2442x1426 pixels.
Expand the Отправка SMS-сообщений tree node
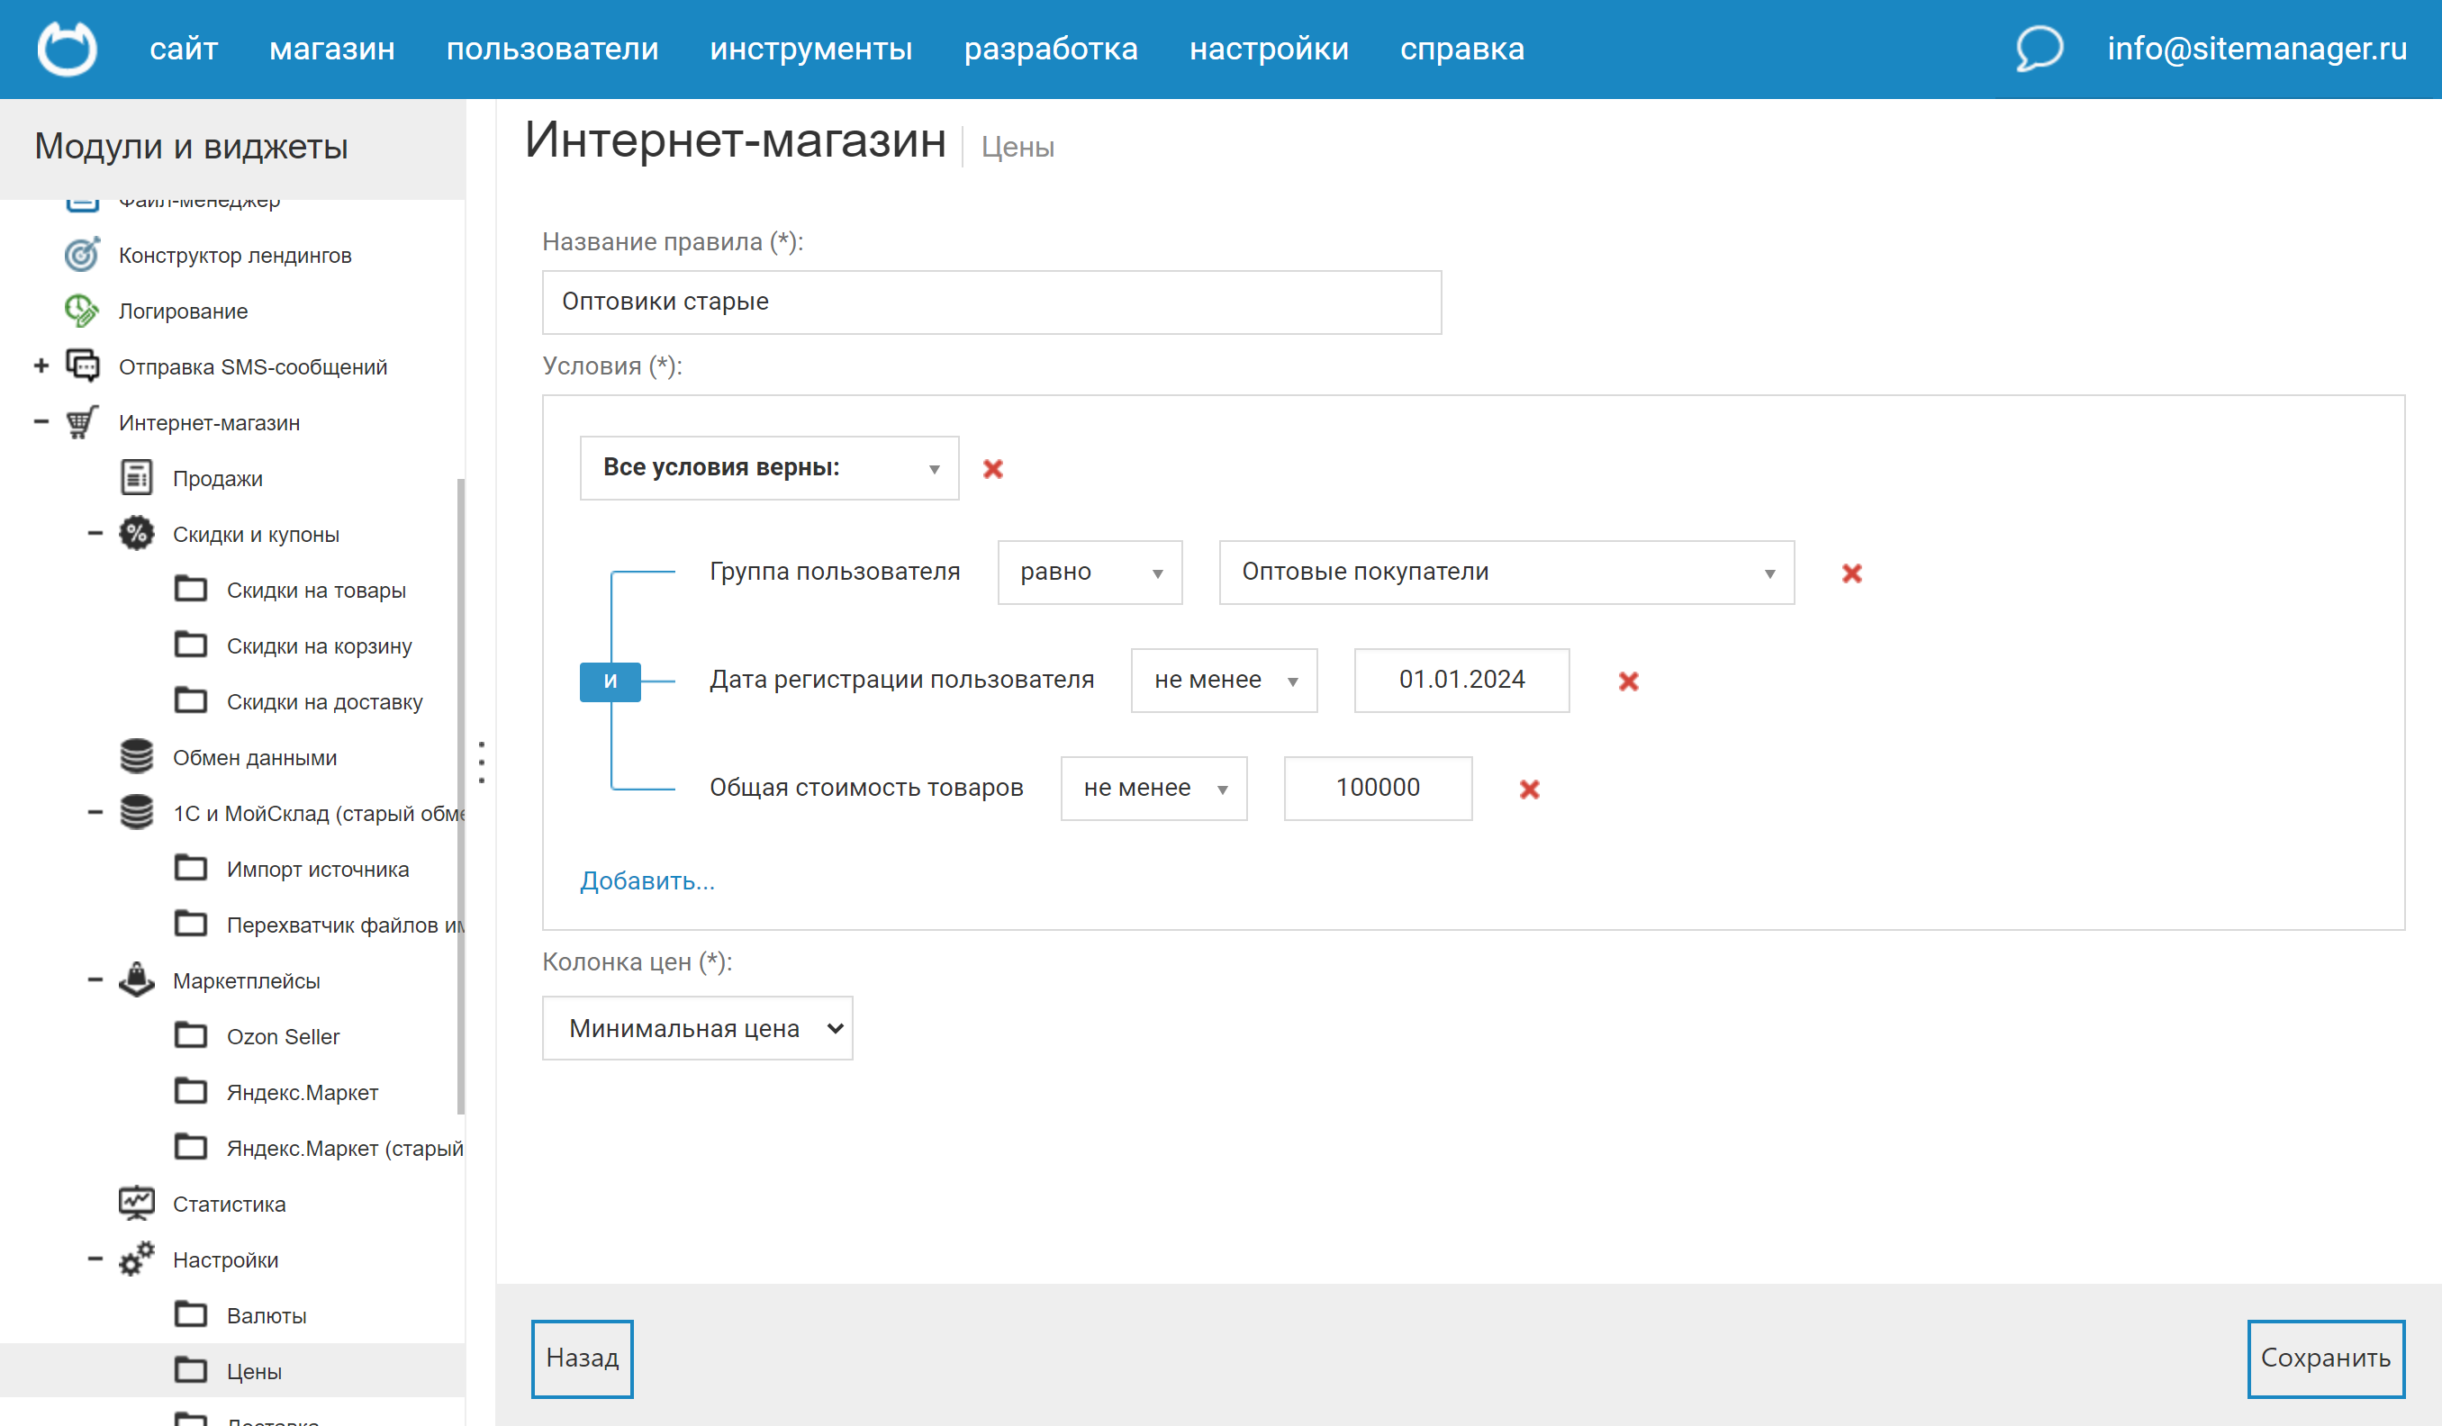(x=40, y=366)
